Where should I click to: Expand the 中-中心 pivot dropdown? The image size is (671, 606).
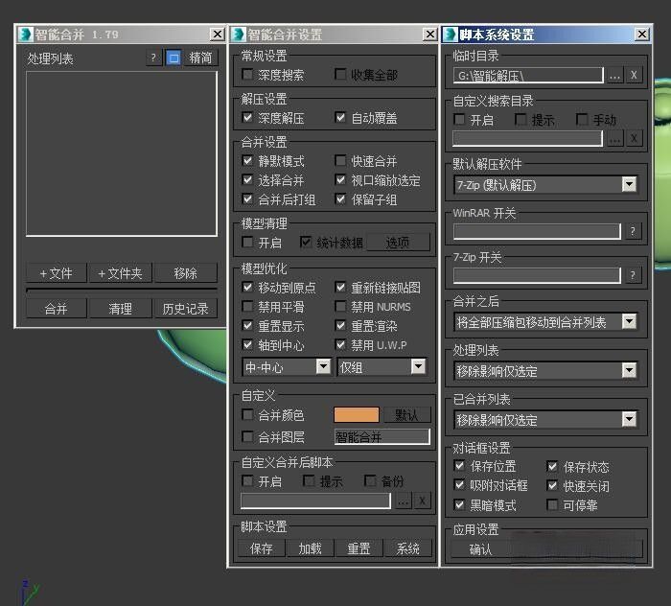tap(287, 367)
